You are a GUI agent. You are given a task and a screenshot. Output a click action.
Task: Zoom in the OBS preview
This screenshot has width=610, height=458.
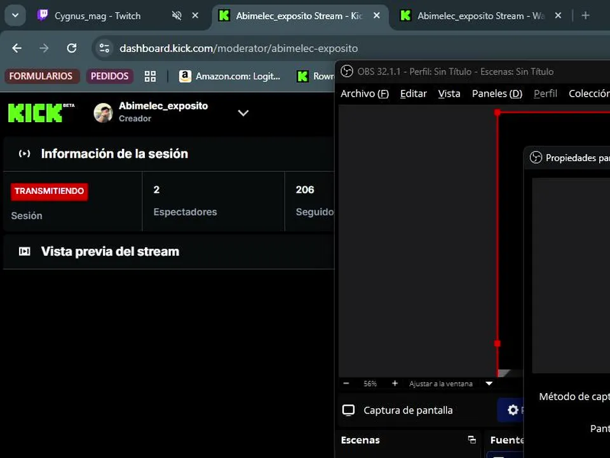coord(395,384)
